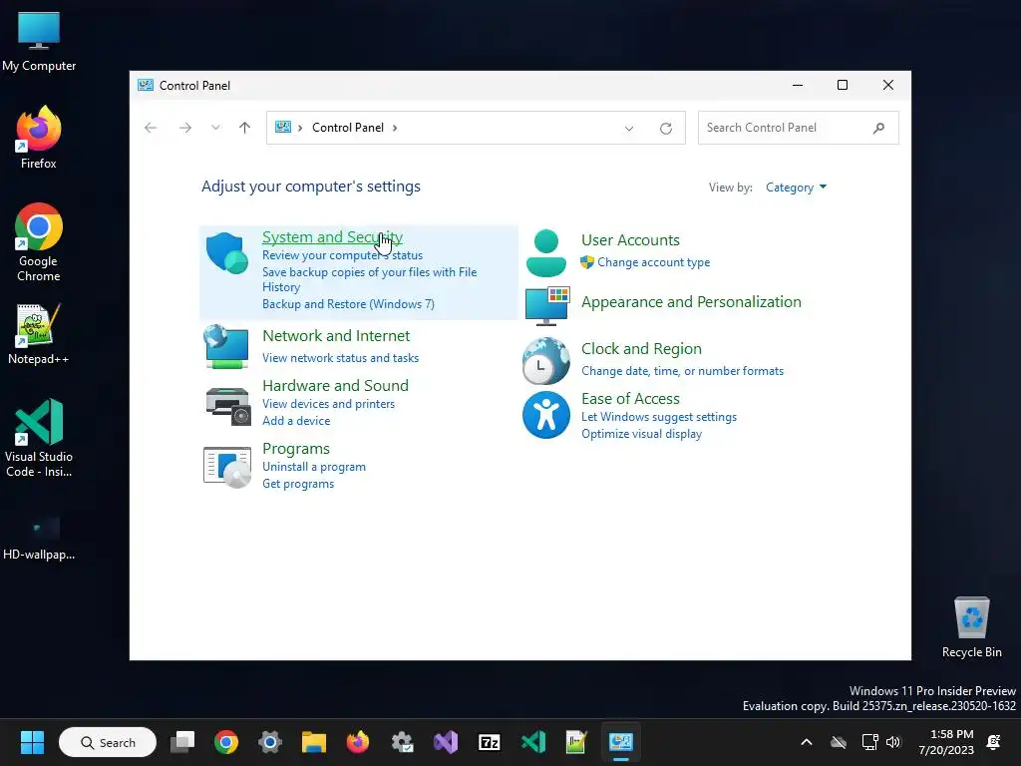Open Hardware and Sound heading link
This screenshot has width=1021, height=766.
coord(335,386)
